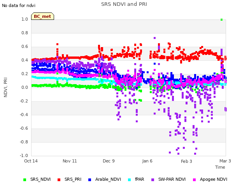This screenshot has height=187, width=249.
Task: Click the green outlier point at 1.0
Action: tap(221, 20)
